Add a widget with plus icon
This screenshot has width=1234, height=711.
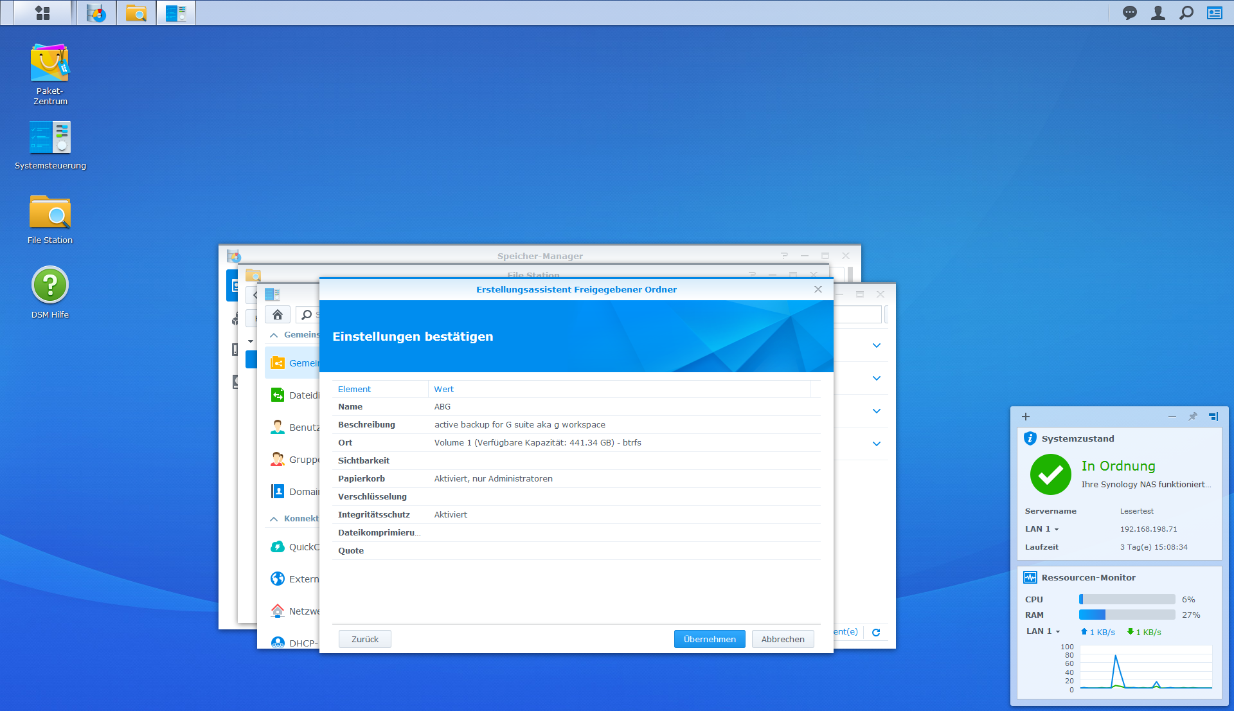pos(1026,417)
